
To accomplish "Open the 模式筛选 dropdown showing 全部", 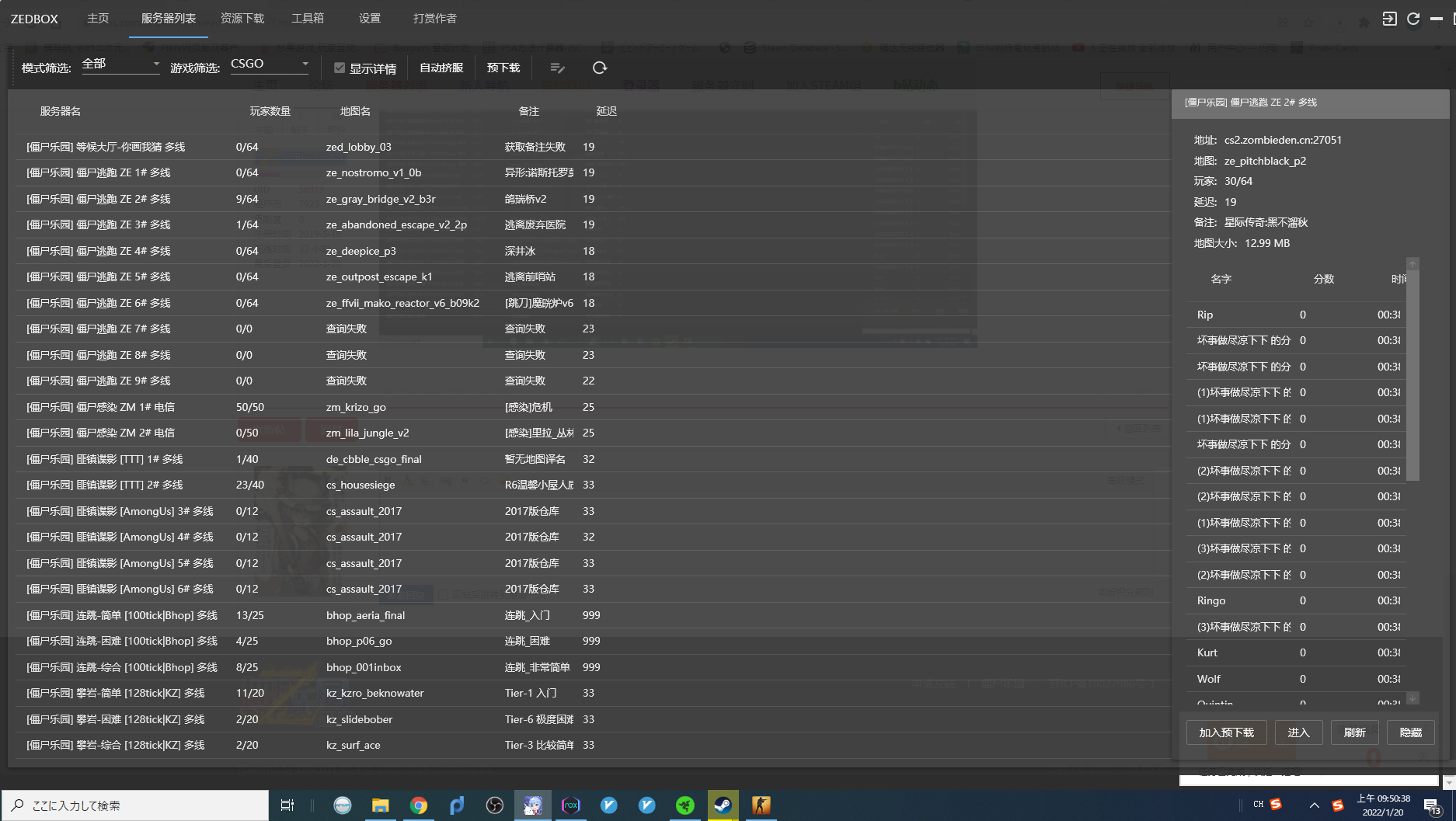I will (x=120, y=64).
